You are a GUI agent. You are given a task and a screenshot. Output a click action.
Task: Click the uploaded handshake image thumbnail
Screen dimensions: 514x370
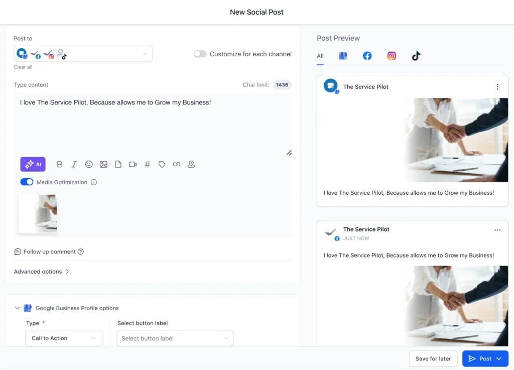click(38, 213)
